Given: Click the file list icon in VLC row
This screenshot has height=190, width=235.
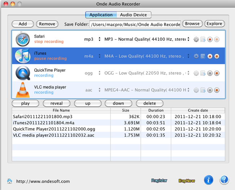Looking at the screenshot, I should [x=203, y=90].
